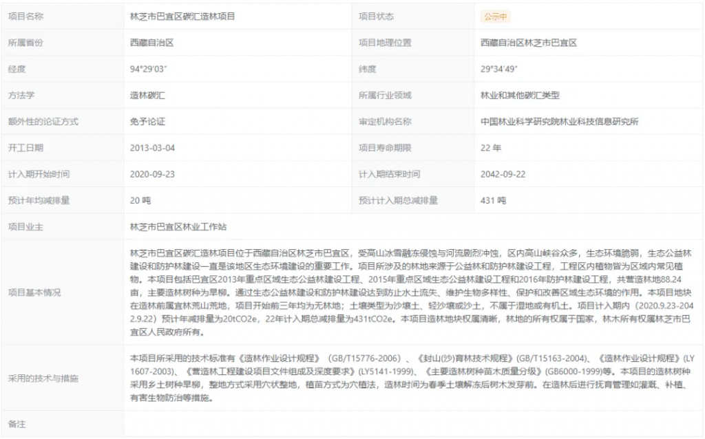
Task: Click the empty 备注 remarks cell
Action: coord(413,425)
